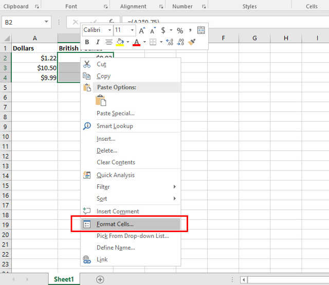This screenshot has width=329, height=285.
Task: Open Alignment group dialog launcher
Action: point(161,7)
